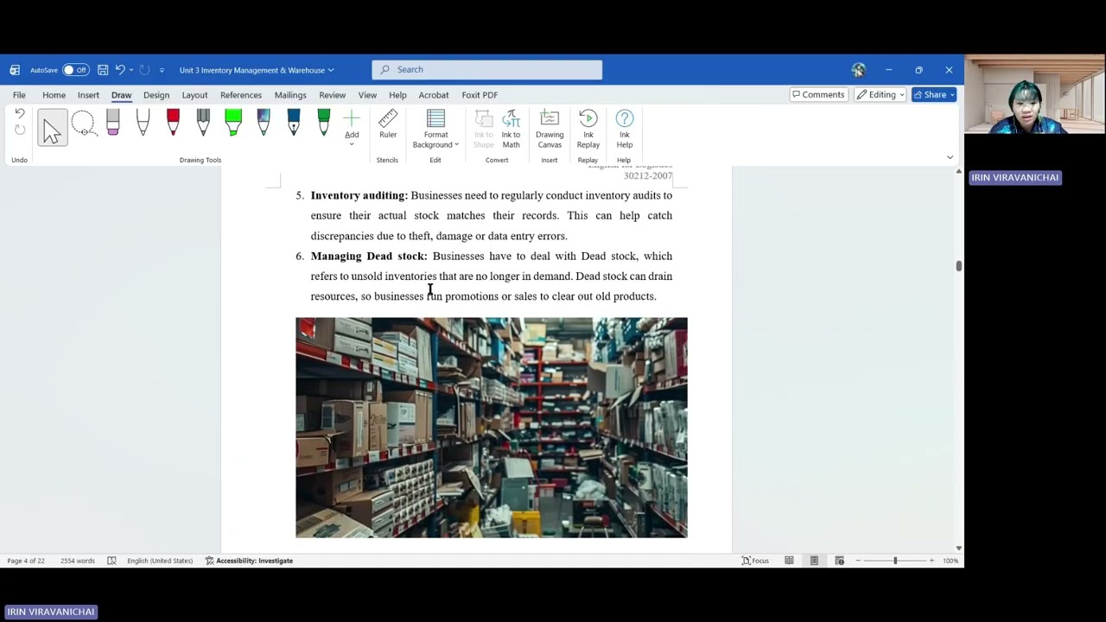
Task: Insert a Drawing Canvas
Action: pos(550,129)
